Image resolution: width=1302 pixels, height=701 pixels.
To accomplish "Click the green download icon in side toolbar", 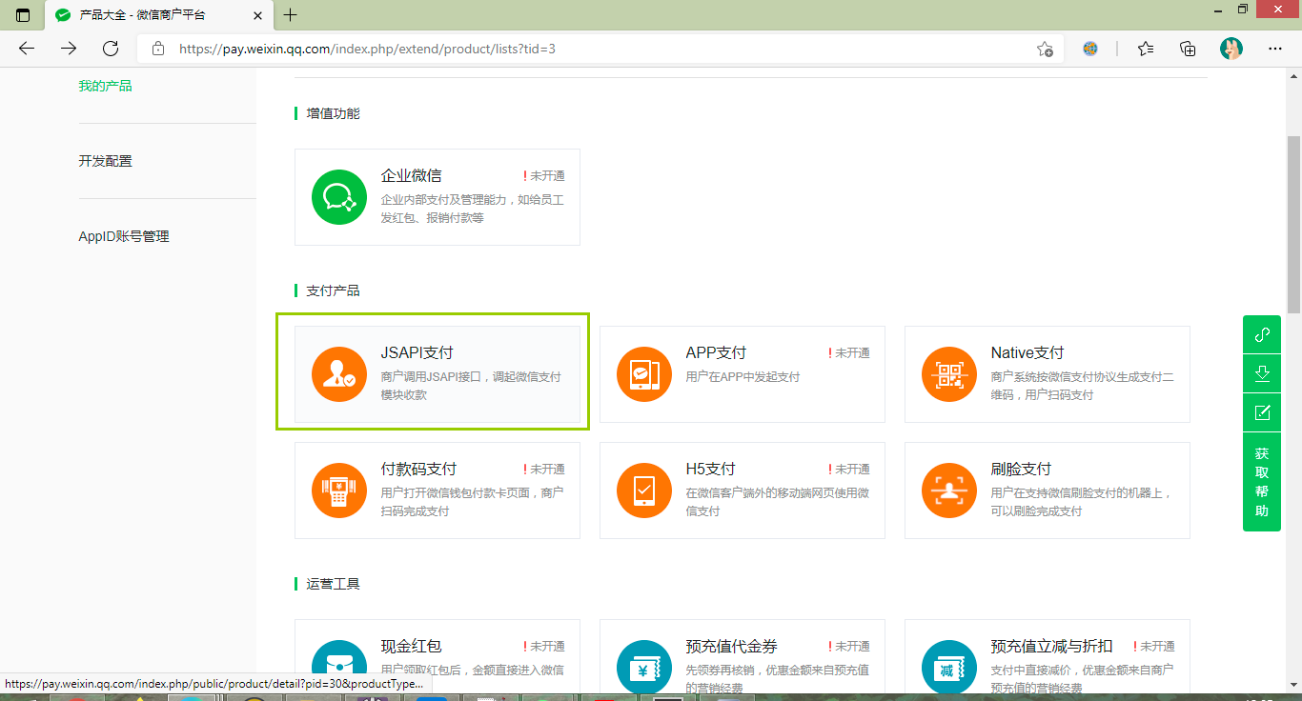I will point(1262,373).
